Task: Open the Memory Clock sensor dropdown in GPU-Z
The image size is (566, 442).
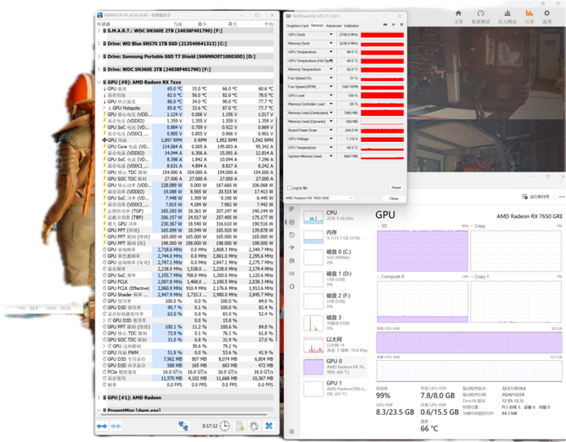Action: pos(331,43)
